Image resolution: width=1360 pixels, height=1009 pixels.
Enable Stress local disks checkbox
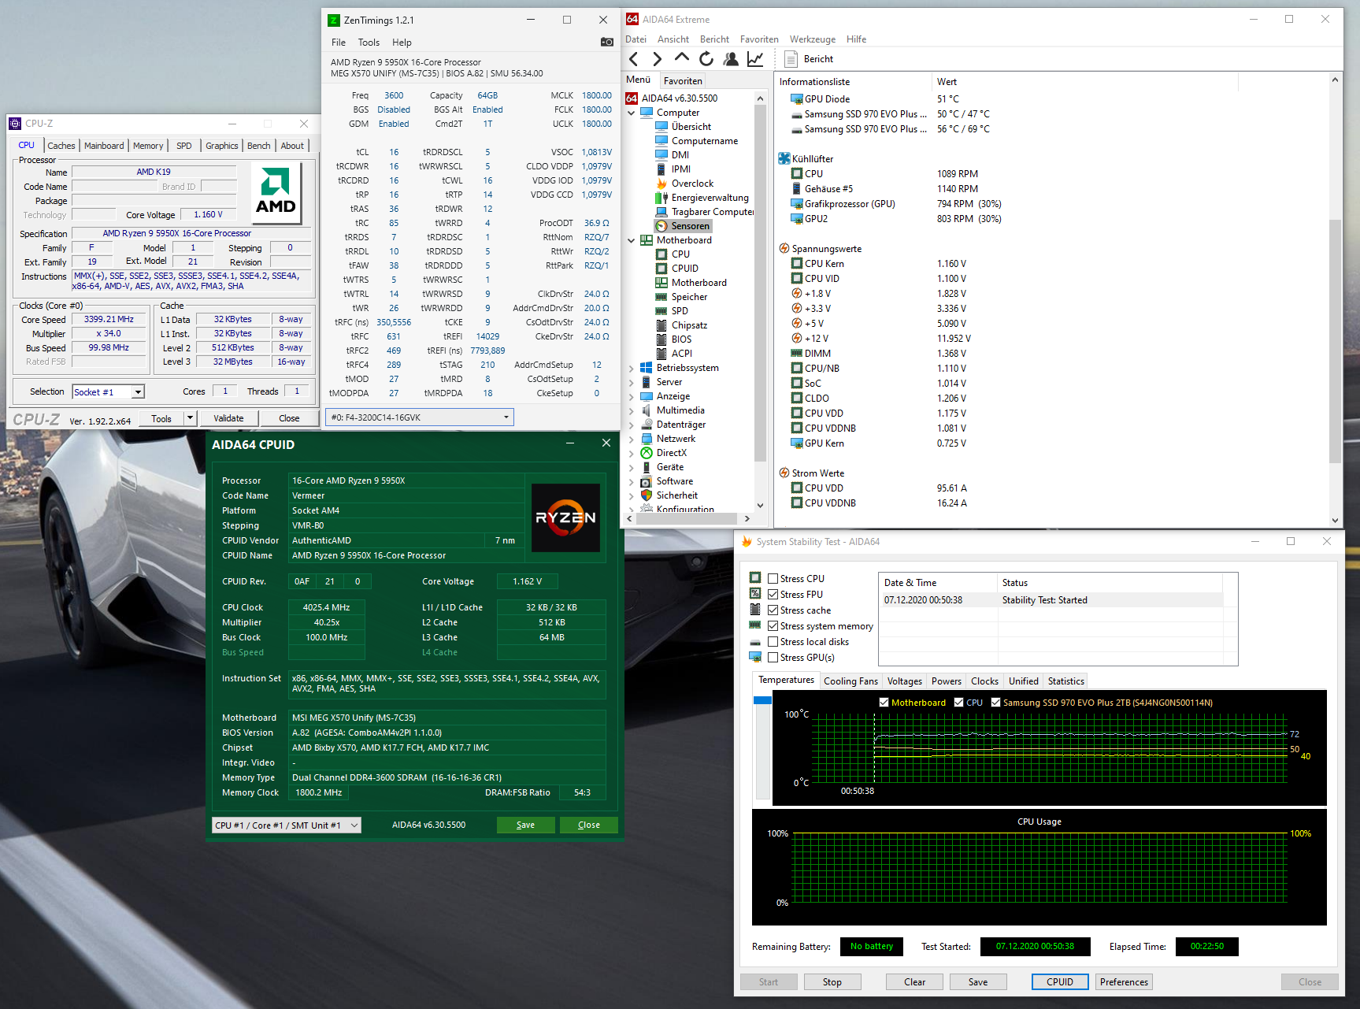coord(773,641)
